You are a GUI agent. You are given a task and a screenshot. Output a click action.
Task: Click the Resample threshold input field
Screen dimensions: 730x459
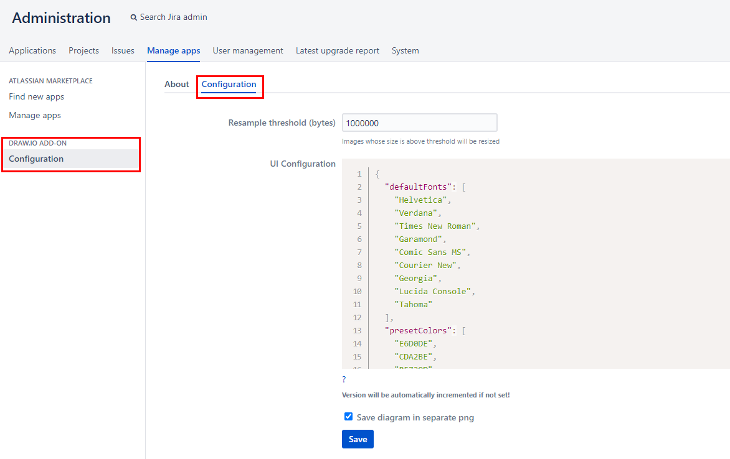419,123
